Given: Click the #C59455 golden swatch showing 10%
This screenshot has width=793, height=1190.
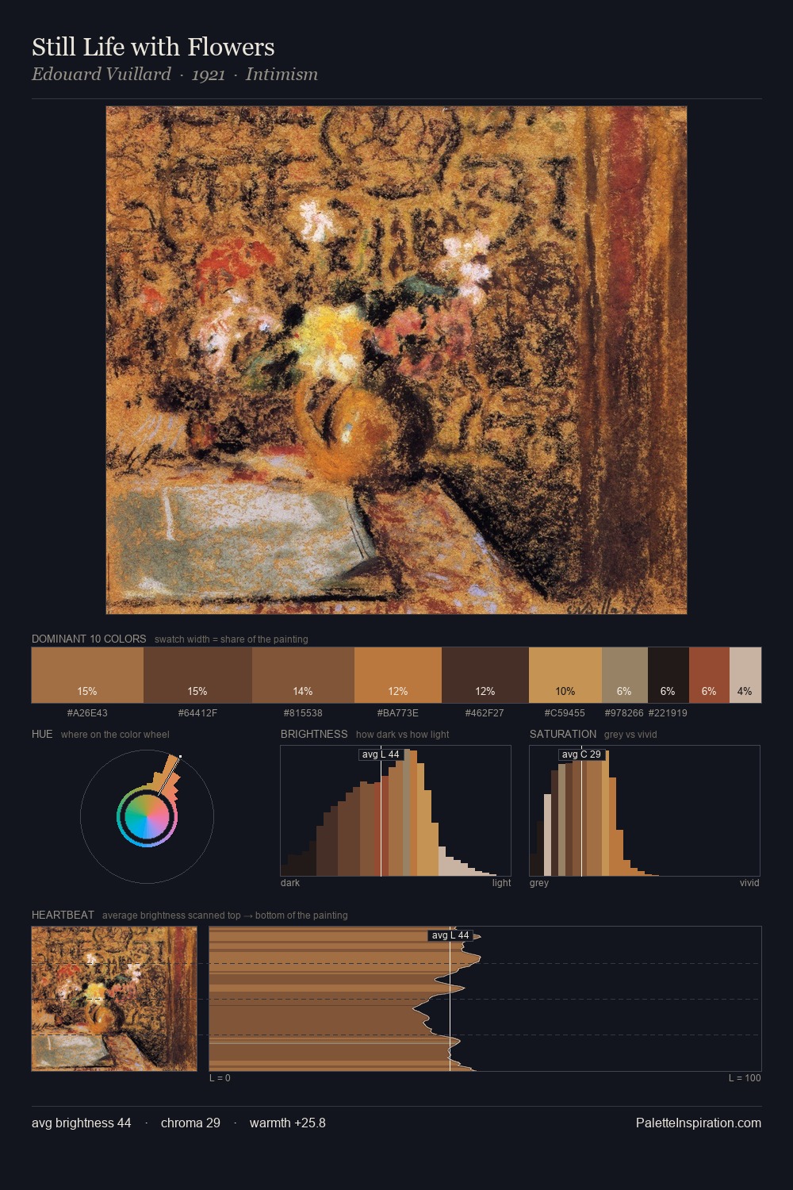Looking at the screenshot, I should pyautogui.click(x=565, y=675).
